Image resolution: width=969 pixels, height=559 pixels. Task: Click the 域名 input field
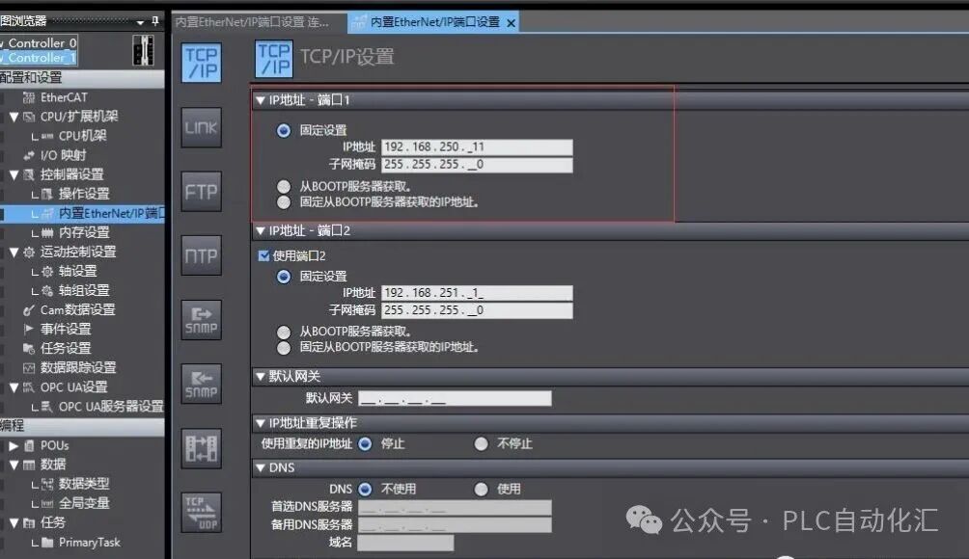tap(405, 543)
